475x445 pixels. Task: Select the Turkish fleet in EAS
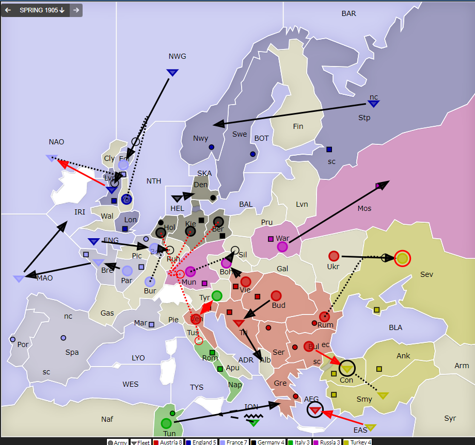(x=371, y=427)
